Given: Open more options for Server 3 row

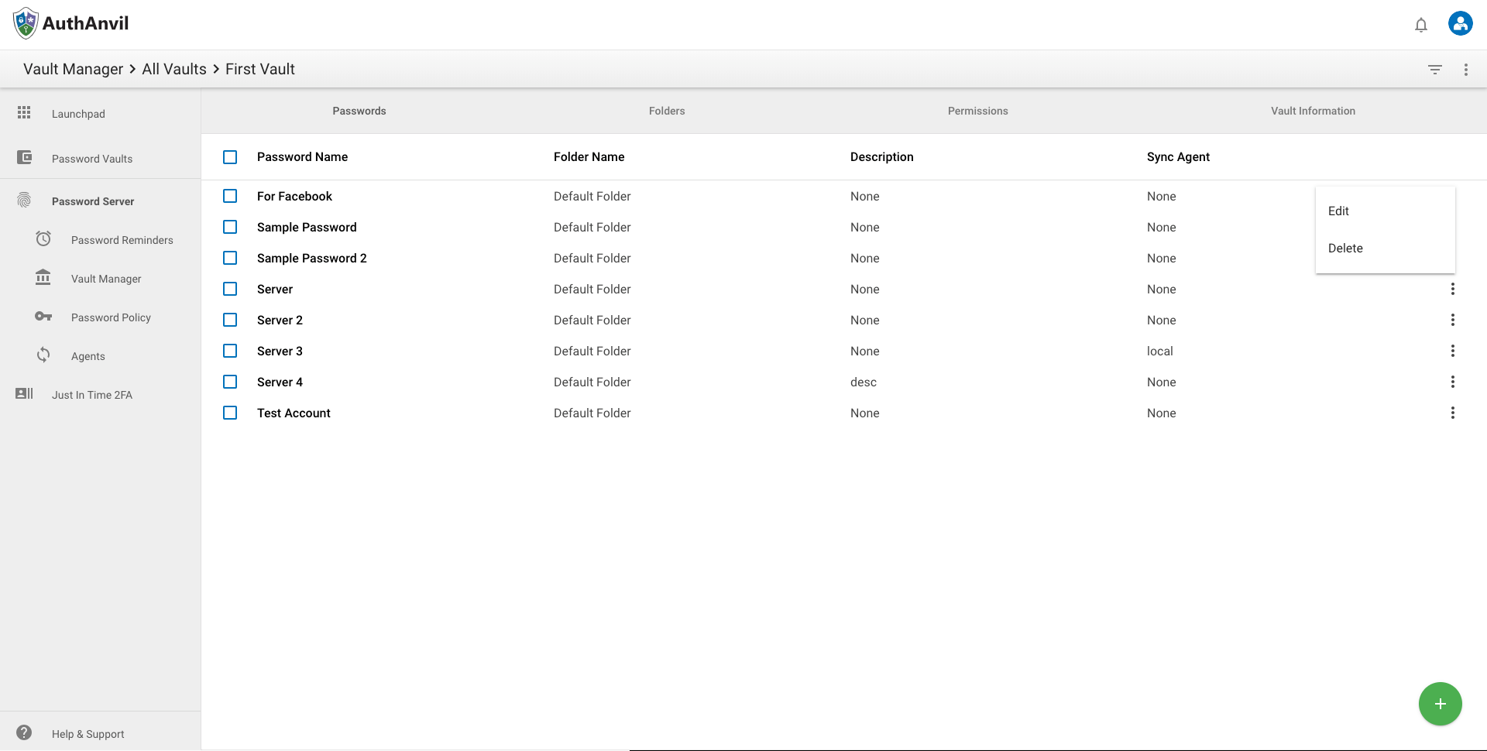Looking at the screenshot, I should pyautogui.click(x=1453, y=351).
